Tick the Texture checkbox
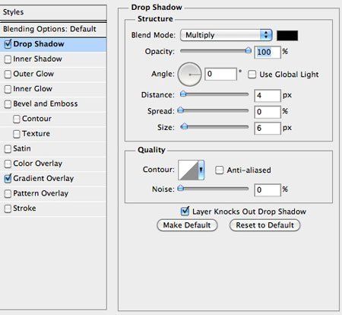 [17, 134]
